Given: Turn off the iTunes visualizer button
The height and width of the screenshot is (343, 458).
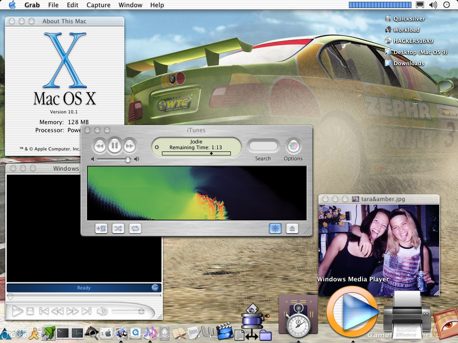Looking at the screenshot, I should (275, 228).
